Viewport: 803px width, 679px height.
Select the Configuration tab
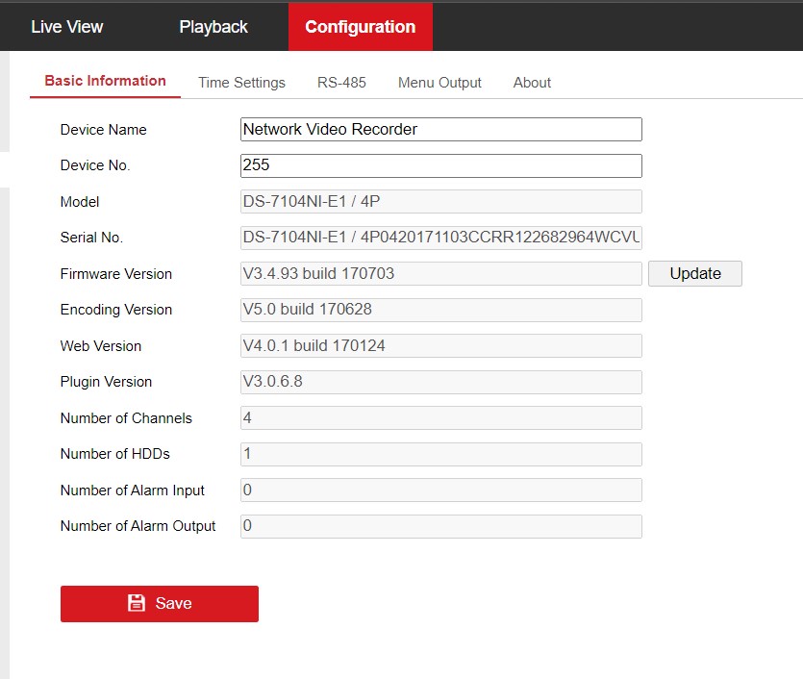360,27
